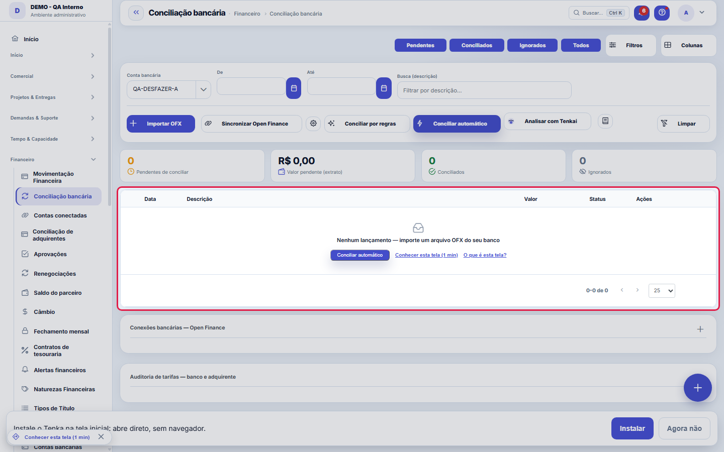Image resolution: width=724 pixels, height=452 pixels.
Task: Open Contas conectadas in sidebar
Action: click(59, 215)
